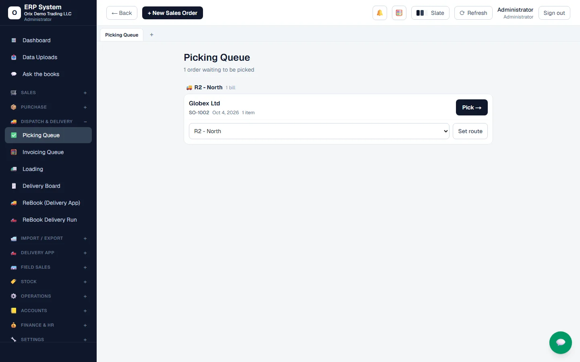Open Dashboard from the sidebar
The width and height of the screenshot is (580, 362).
pyautogui.click(x=48, y=40)
